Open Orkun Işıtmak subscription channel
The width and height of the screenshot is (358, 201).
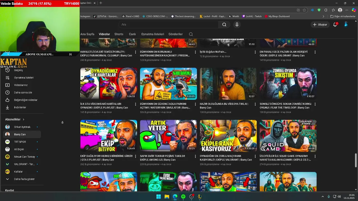[x=22, y=127]
